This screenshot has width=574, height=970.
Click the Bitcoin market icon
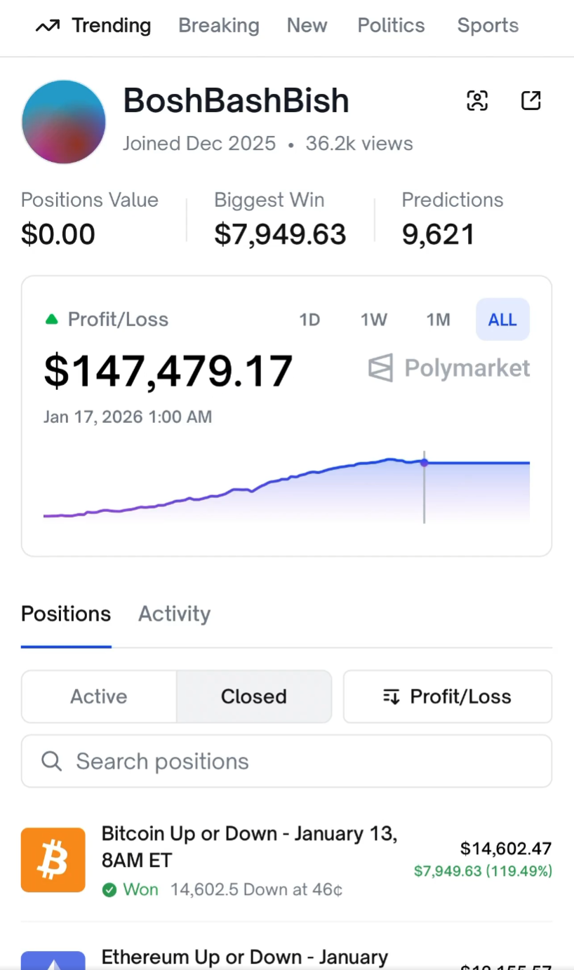coord(53,860)
